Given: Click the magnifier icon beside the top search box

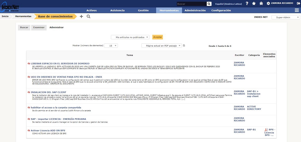Looking at the screenshot, I should click(209, 4).
